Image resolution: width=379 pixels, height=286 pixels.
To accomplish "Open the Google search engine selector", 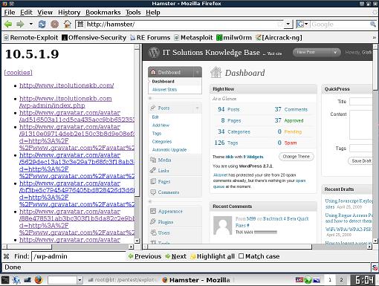I will (x=302, y=25).
